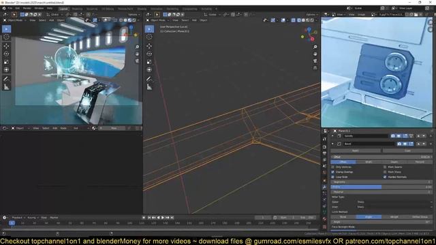Viewport: 436px width, 245px height.
Task: Enable Only Vertices checkbox
Action: pos(333,167)
